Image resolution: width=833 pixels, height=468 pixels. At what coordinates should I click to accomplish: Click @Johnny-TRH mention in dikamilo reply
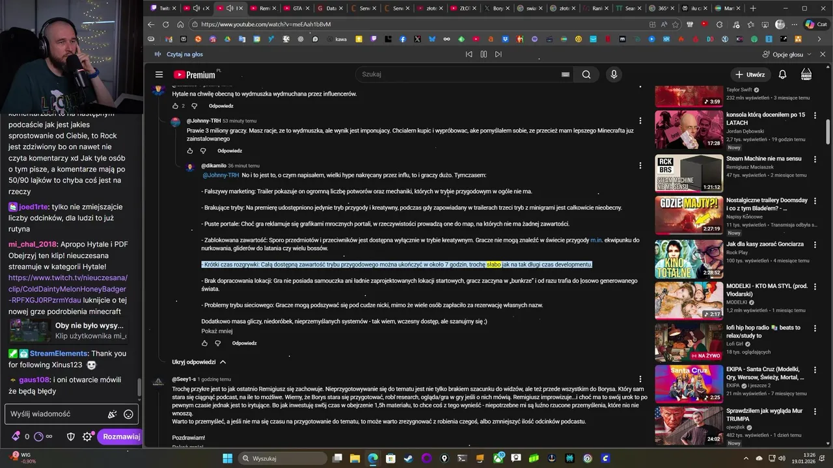tap(221, 175)
